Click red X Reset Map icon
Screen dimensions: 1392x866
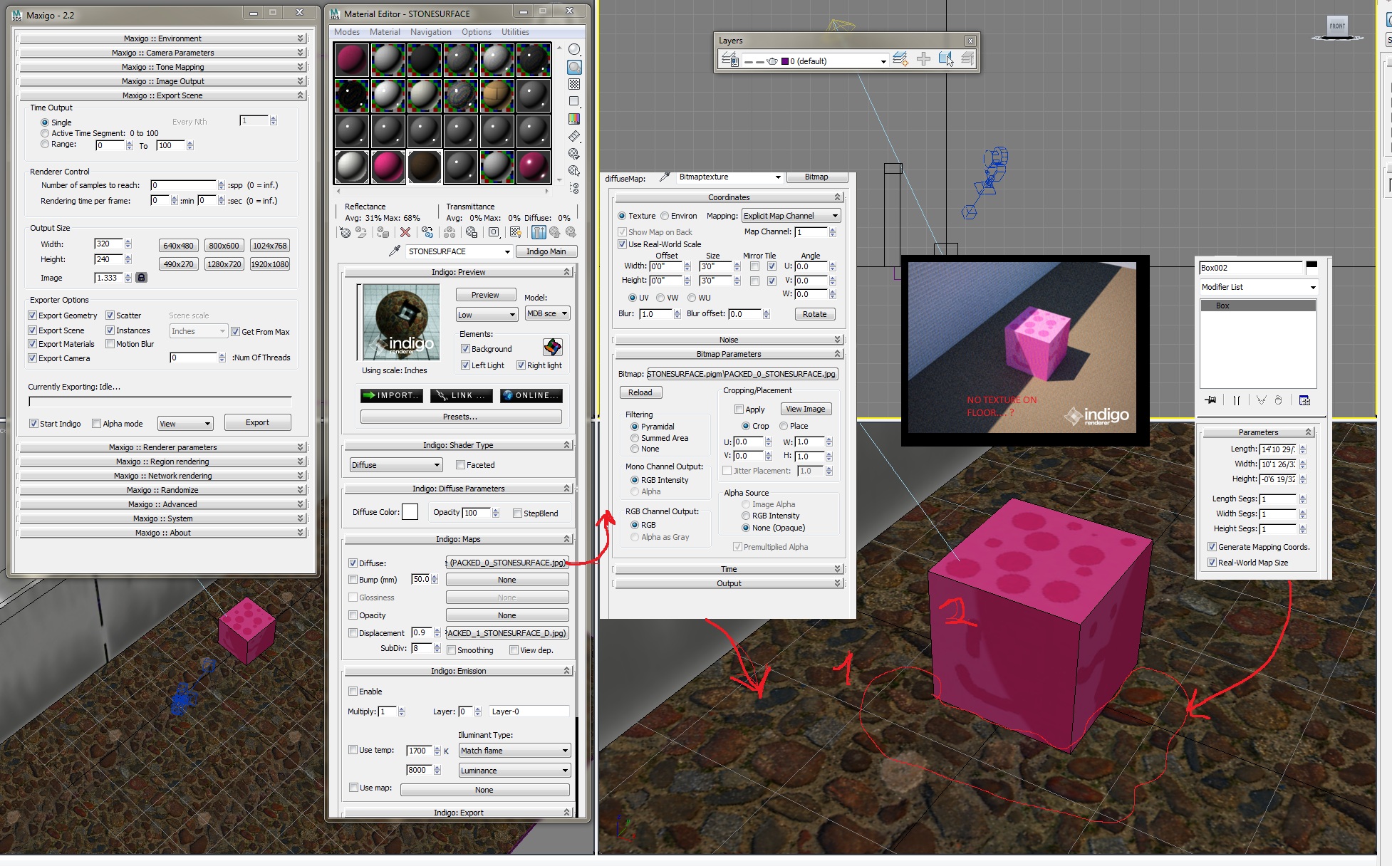[x=405, y=232]
